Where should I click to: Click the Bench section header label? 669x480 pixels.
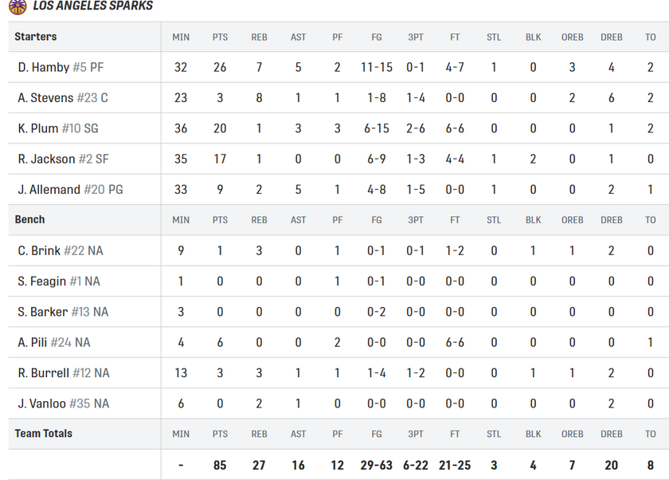tap(29, 219)
